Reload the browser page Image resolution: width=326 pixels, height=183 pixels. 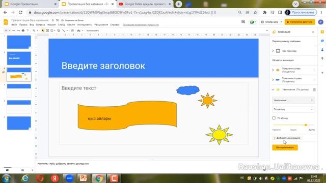pyautogui.click(x=20, y=12)
